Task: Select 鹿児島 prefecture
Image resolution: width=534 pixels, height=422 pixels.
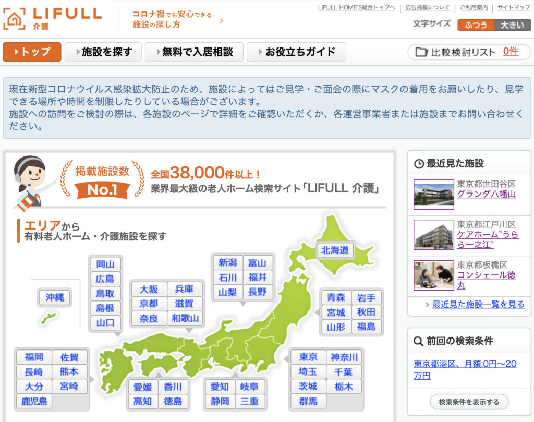Action: (34, 401)
